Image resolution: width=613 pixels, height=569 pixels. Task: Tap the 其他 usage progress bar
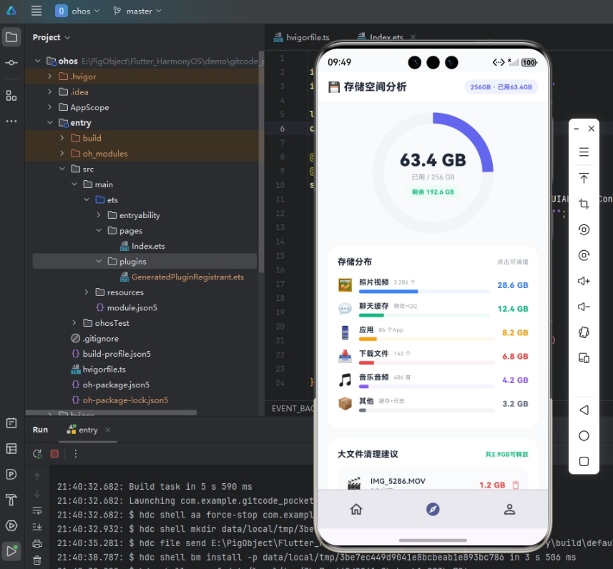427,410
